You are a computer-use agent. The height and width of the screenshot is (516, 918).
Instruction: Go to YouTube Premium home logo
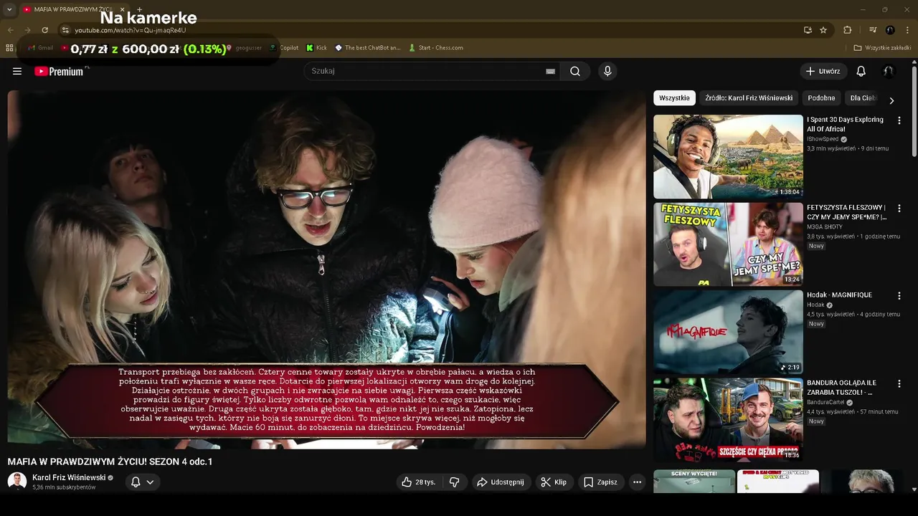(59, 71)
